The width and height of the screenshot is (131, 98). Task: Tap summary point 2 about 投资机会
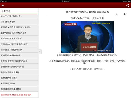(x=87, y=62)
